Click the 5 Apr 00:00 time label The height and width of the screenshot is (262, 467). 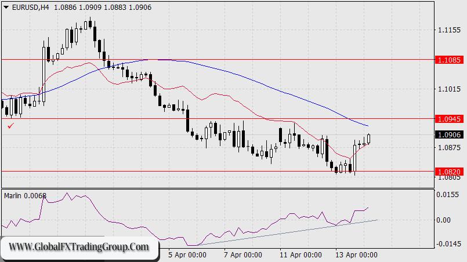pyautogui.click(x=187, y=255)
